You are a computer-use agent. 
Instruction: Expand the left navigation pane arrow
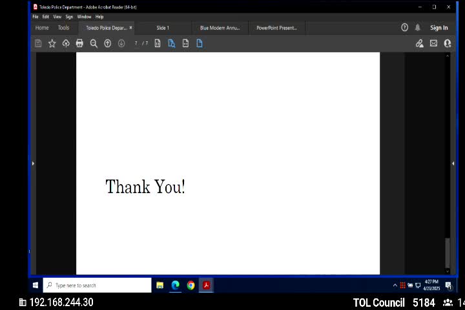(33, 163)
